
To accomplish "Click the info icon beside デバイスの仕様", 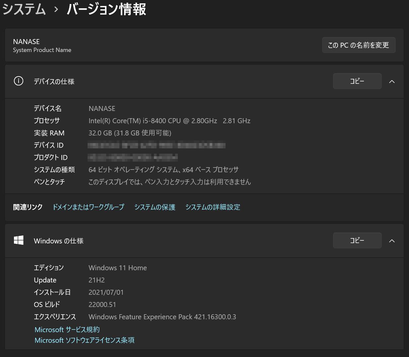I will coord(19,81).
